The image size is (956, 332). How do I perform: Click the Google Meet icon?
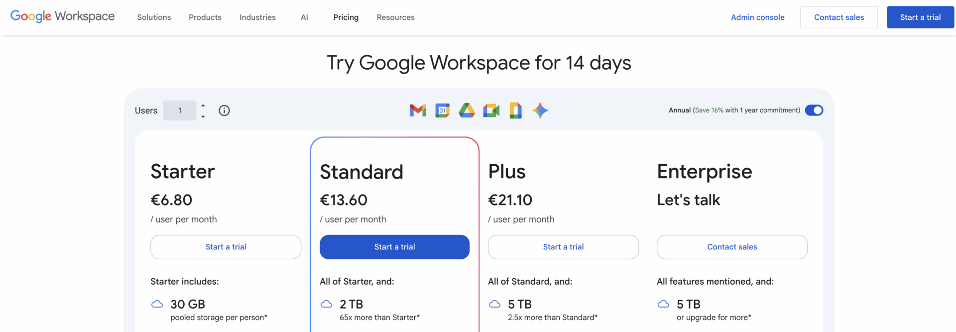tap(491, 111)
